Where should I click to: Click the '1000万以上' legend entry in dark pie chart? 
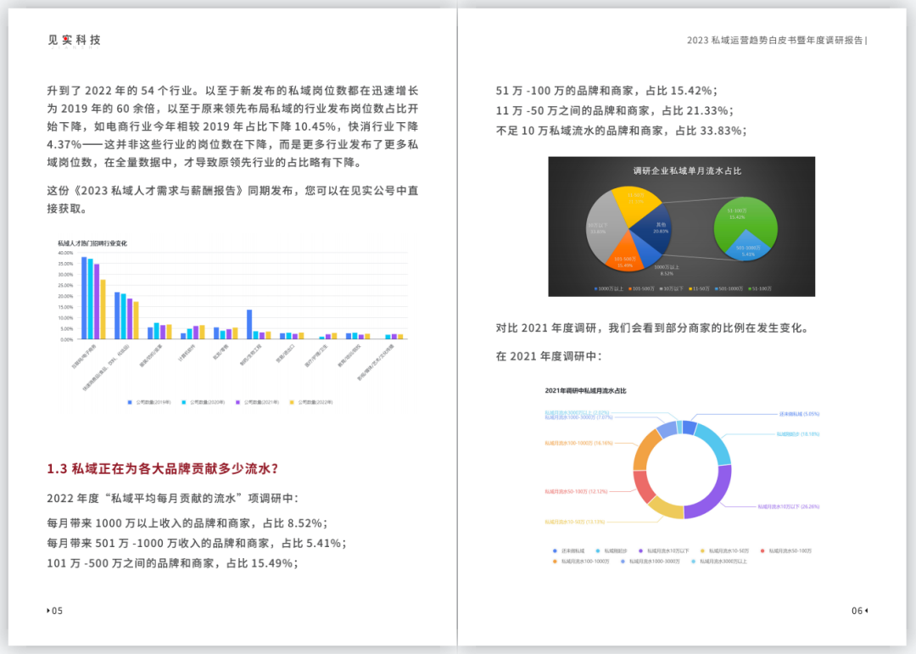[609, 288]
